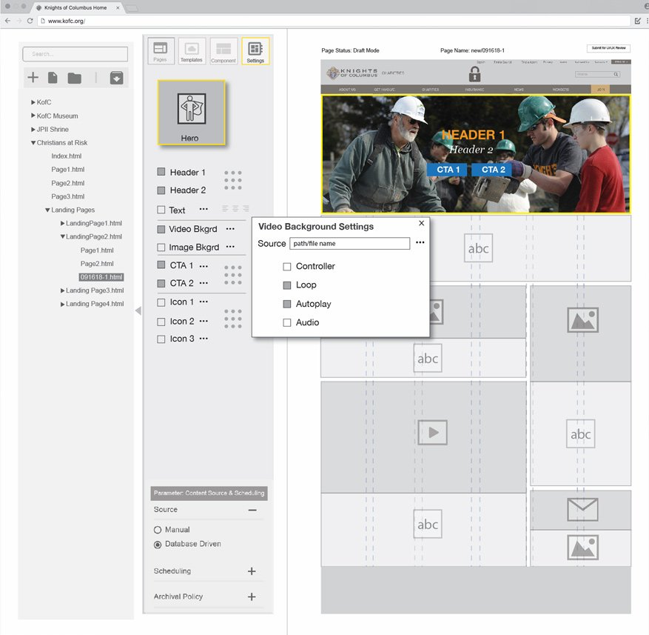Screen dimensions: 649x635
Task: Toggle the CTA 1 checkbox
Action: point(161,265)
